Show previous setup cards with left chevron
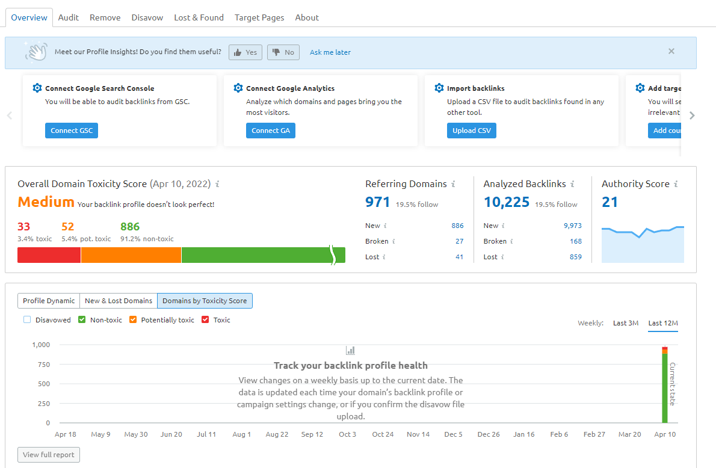 (x=9, y=115)
